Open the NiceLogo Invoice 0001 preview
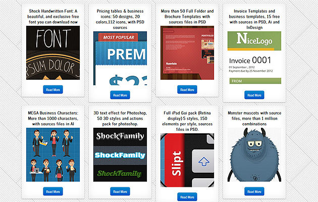318x202 pixels. [x=254, y=58]
